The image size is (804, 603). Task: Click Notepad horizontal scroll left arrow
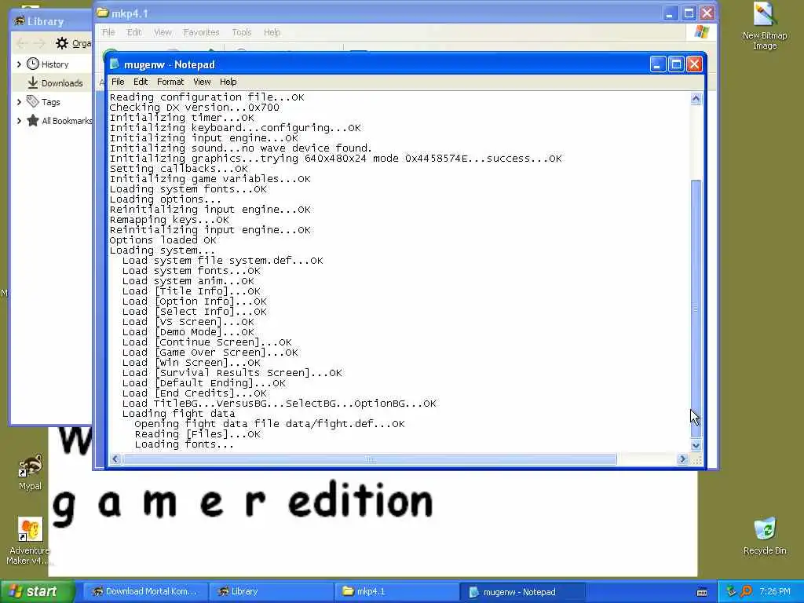tap(115, 459)
